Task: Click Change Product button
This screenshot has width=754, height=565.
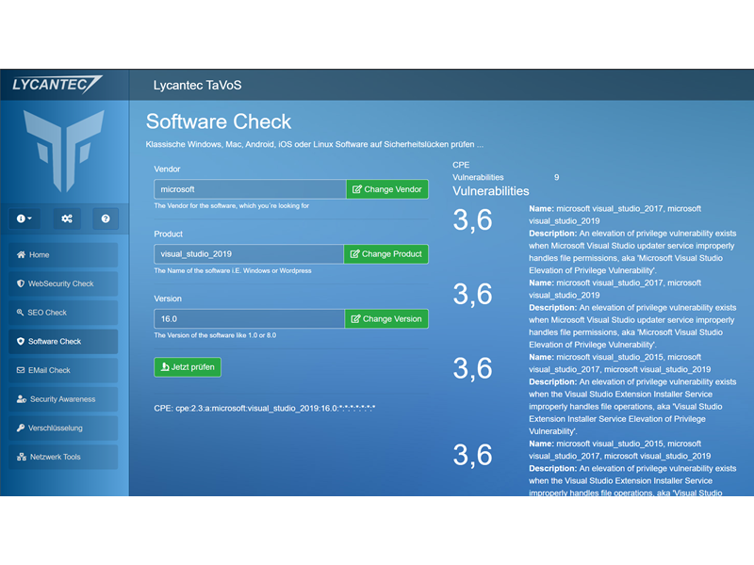Action: point(386,254)
